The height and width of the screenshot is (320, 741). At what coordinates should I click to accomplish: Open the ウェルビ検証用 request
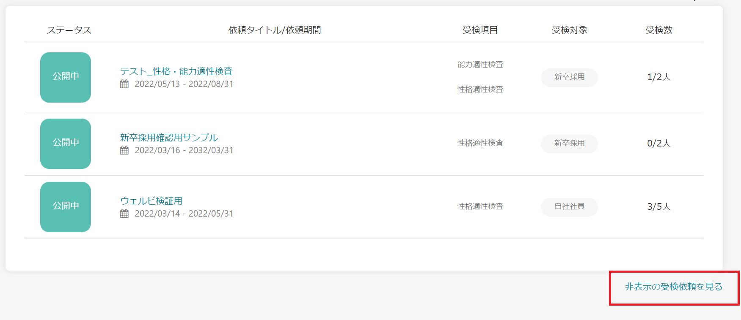(x=151, y=201)
